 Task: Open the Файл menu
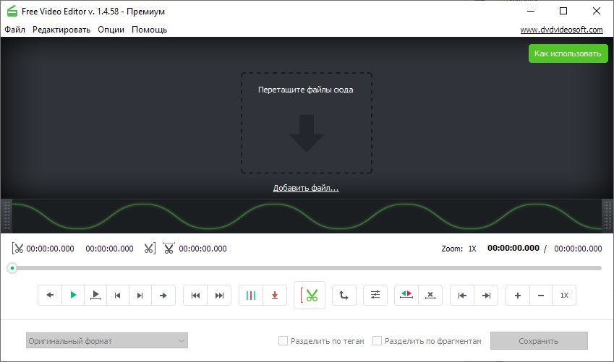tap(15, 30)
